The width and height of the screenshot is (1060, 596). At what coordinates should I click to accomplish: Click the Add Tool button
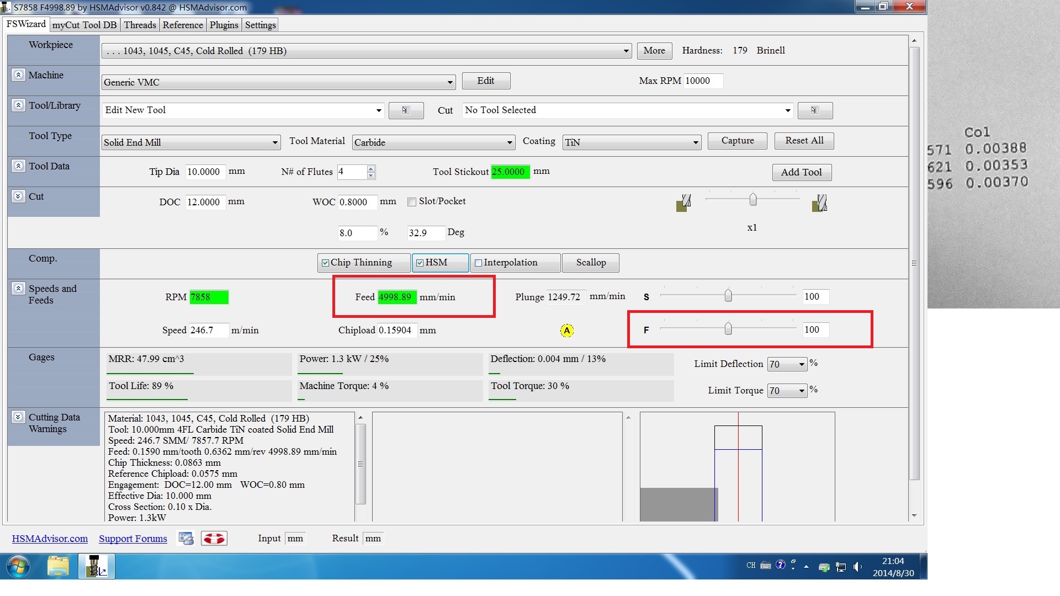coord(801,172)
